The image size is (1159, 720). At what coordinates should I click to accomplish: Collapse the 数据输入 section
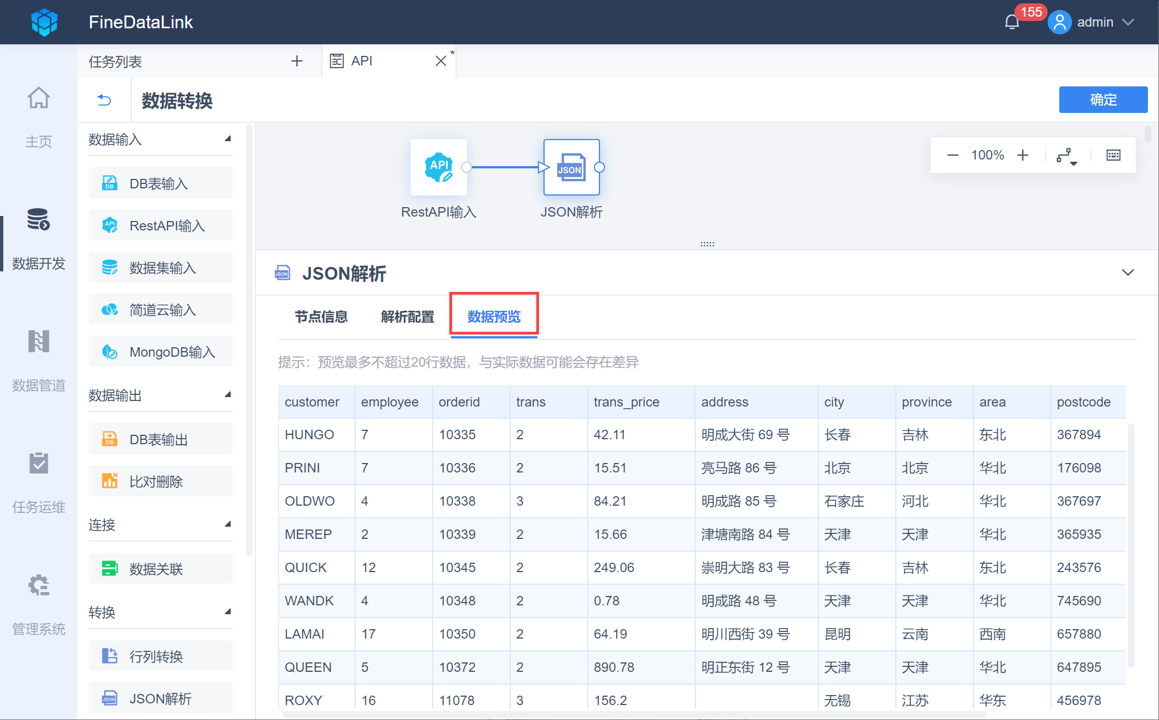[228, 139]
